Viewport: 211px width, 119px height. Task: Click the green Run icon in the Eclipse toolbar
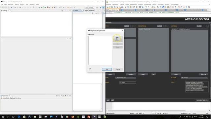click(x=44, y=7)
